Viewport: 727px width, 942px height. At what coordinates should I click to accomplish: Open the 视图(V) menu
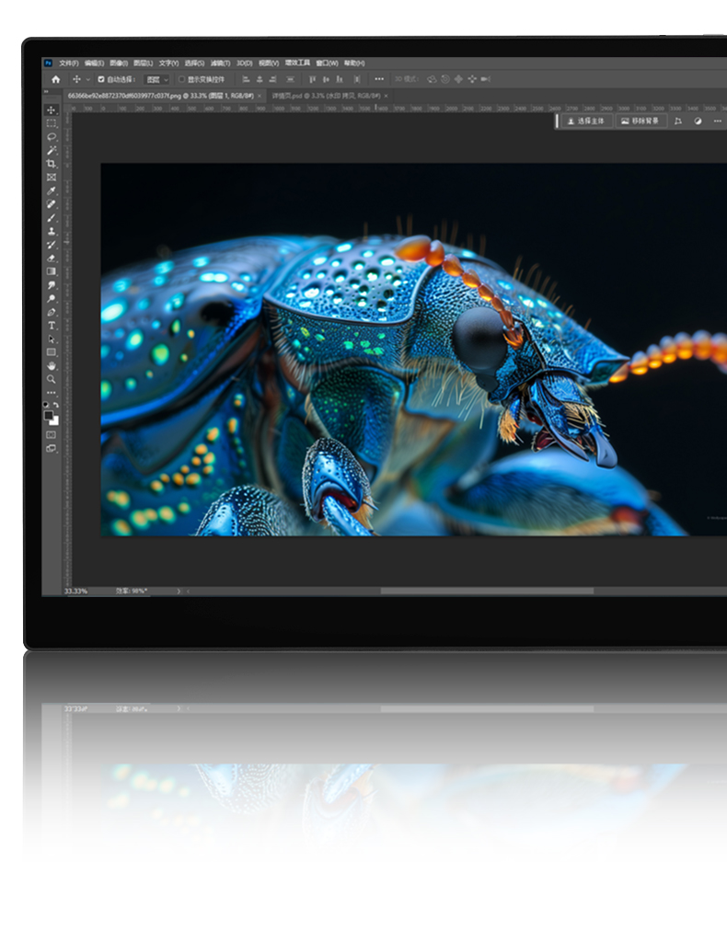(x=269, y=63)
